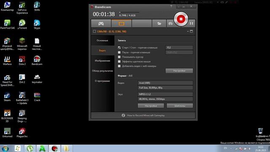Image resolution: width=270 pixels, height=152 pixels.
Task: Select the screen rectangle recording mode
Action: (x=121, y=24)
